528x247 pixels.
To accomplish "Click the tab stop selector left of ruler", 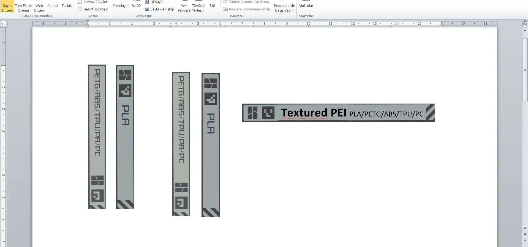I will [4, 24].
